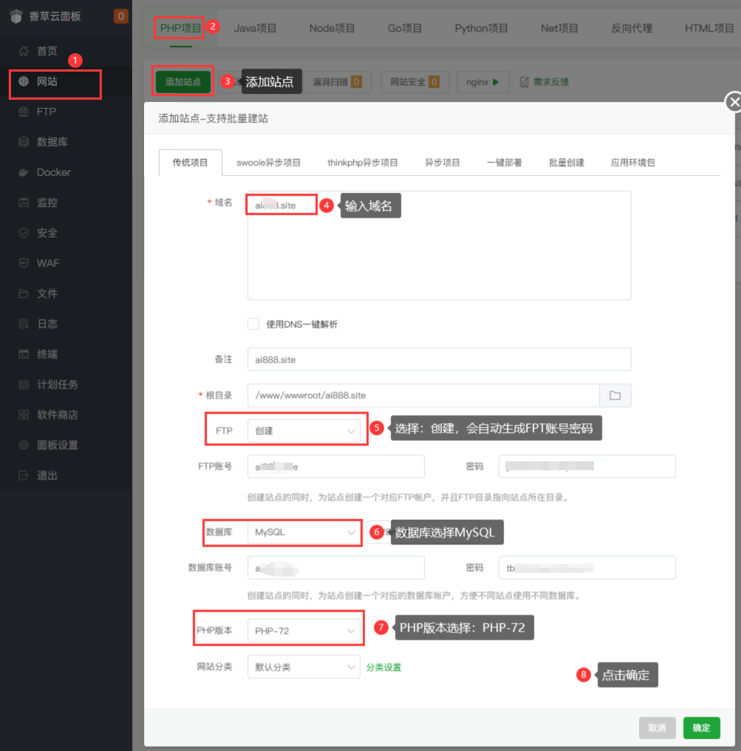Select the 一键部署 dialog tab
The width and height of the screenshot is (741, 751).
click(504, 163)
